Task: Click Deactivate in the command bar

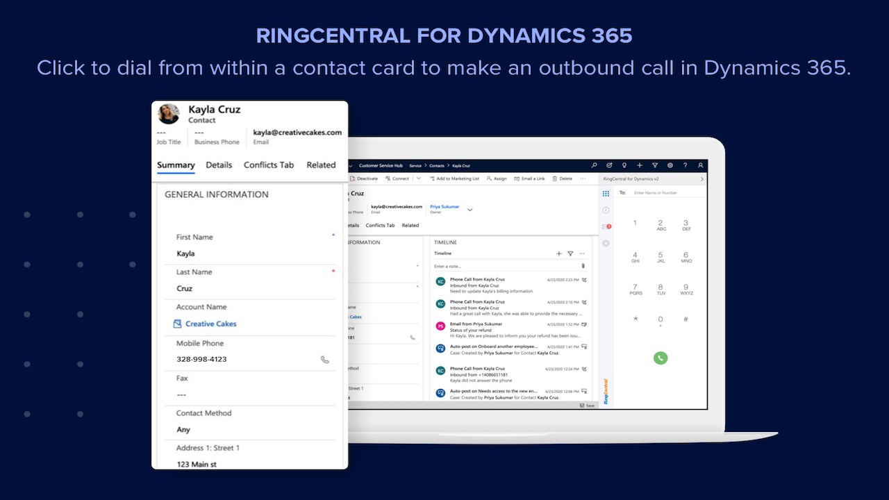Action: [x=364, y=178]
